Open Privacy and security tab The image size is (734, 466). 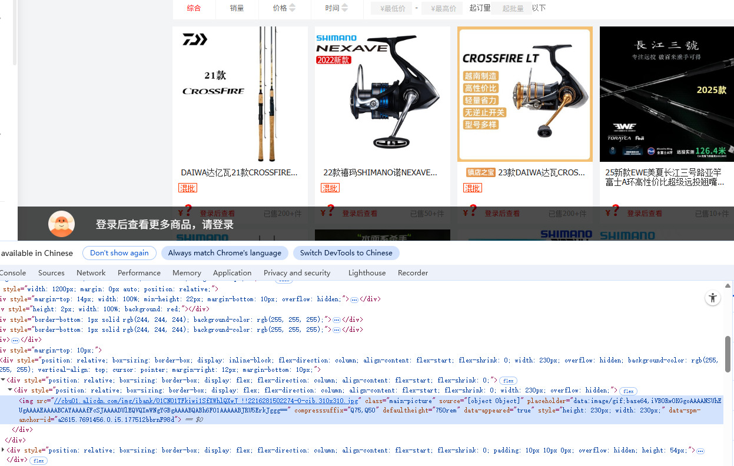(x=297, y=272)
